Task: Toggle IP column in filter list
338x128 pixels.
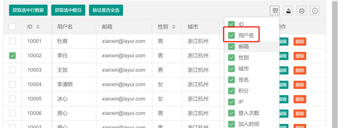Action: (x=231, y=102)
